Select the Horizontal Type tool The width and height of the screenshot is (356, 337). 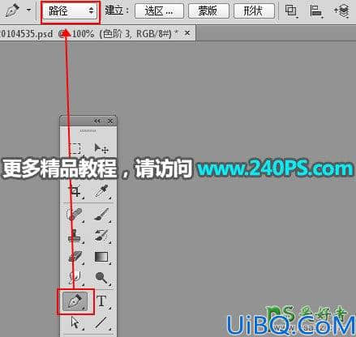click(101, 301)
